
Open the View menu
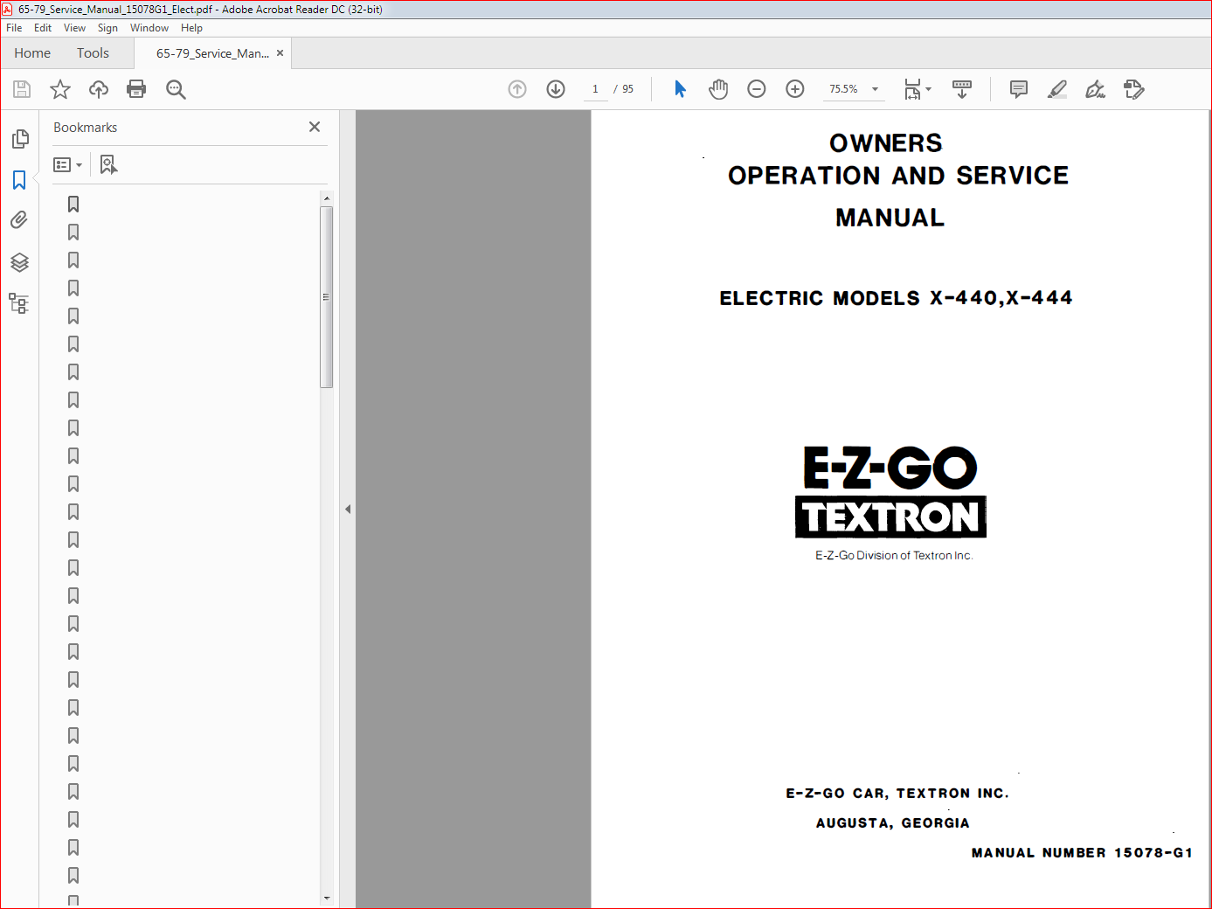tap(74, 28)
